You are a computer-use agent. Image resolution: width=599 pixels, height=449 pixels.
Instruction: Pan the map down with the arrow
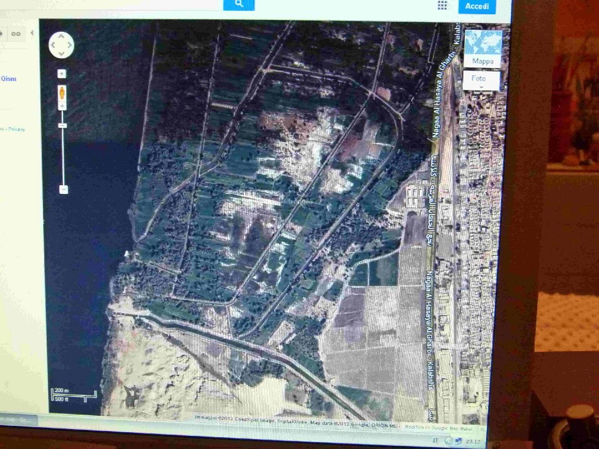(61, 53)
